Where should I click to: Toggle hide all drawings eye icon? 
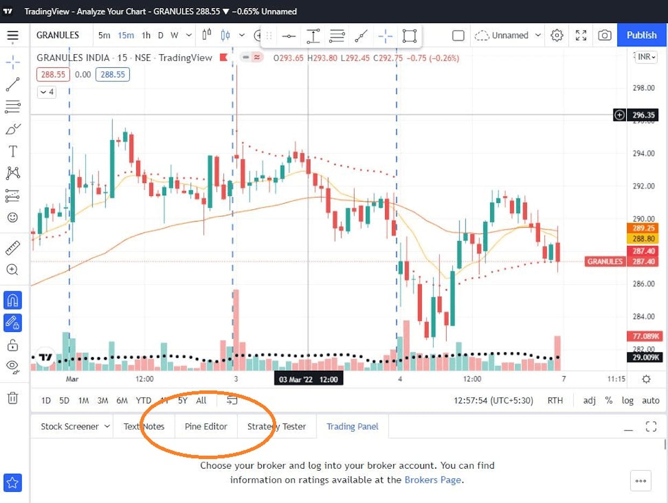pos(12,367)
